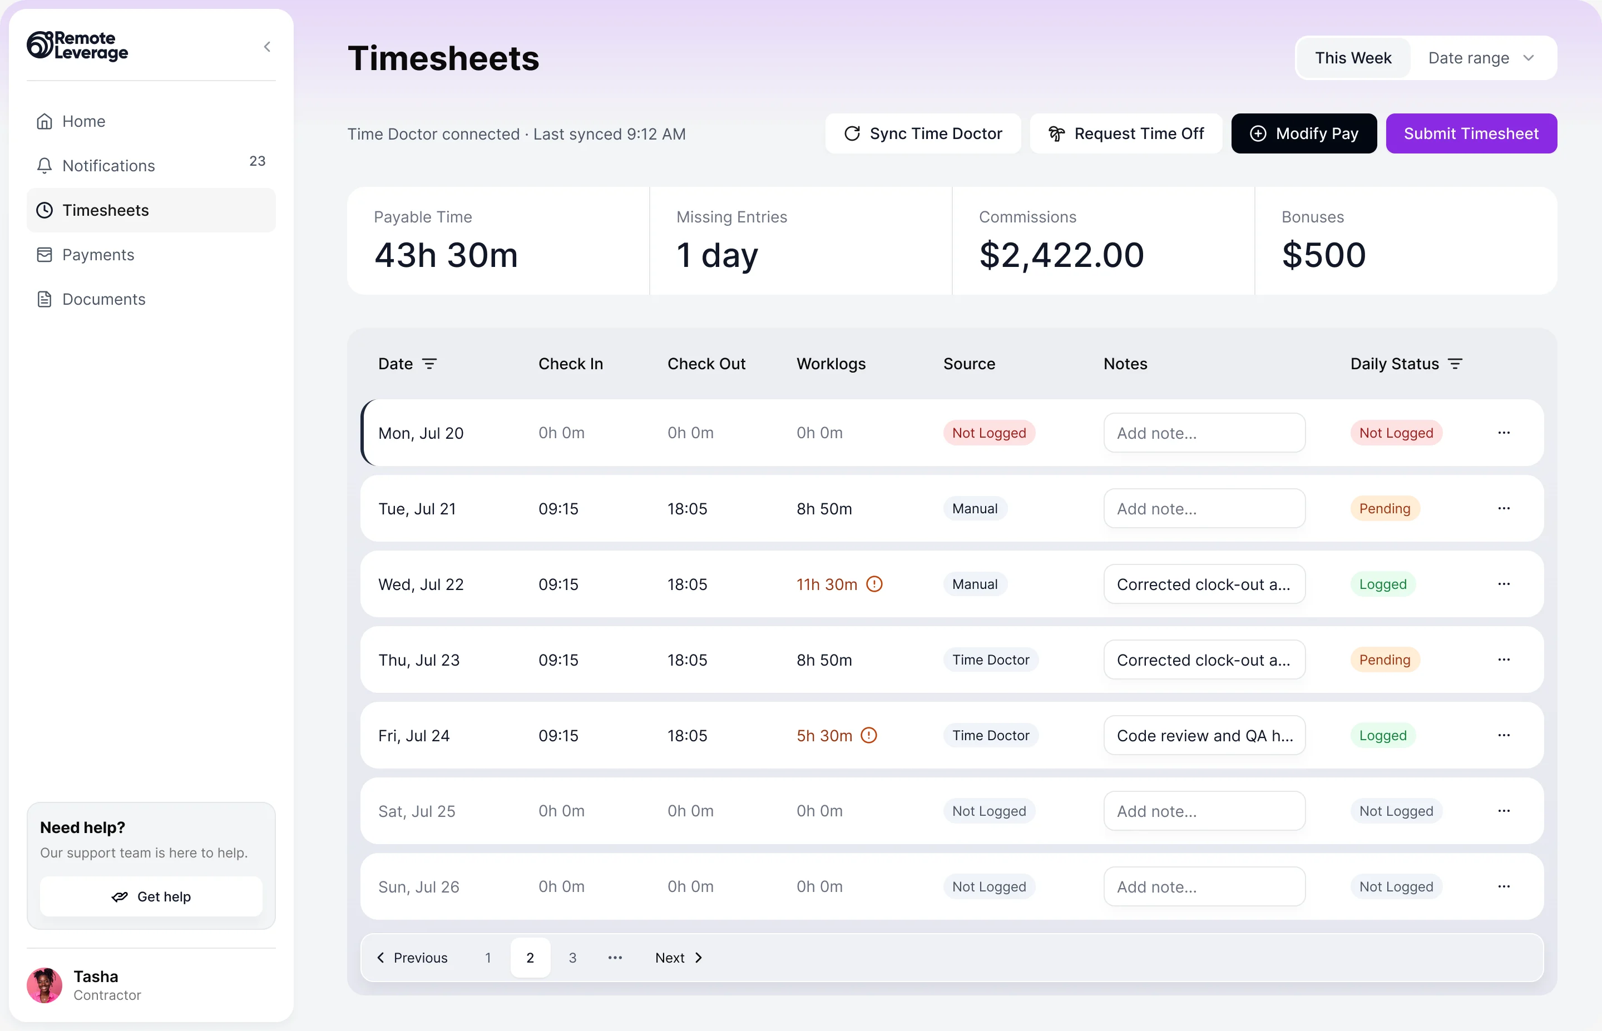Click the Code review and QA note field

[x=1204, y=735]
